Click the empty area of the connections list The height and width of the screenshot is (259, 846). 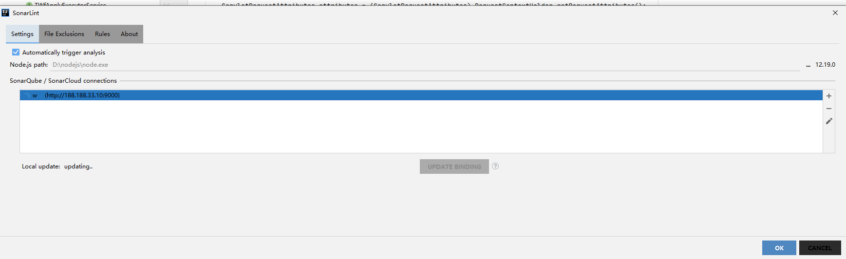pyautogui.click(x=421, y=127)
